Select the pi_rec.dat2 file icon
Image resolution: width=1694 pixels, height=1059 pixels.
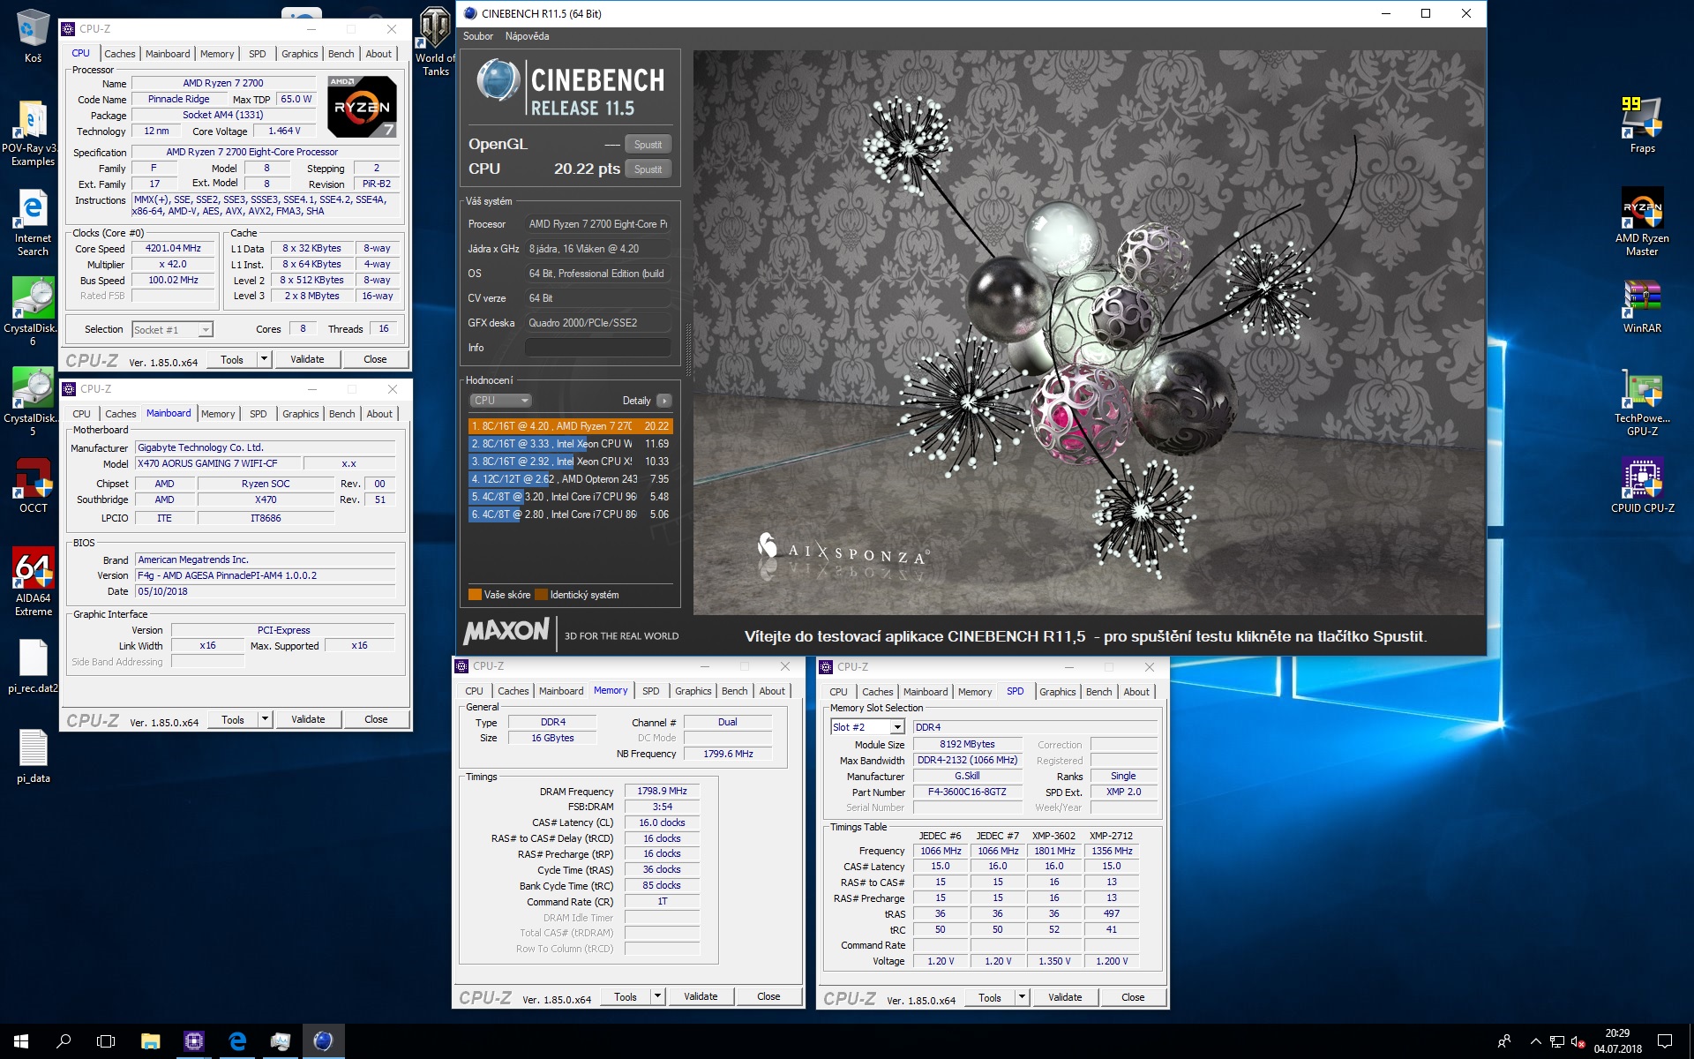pyautogui.click(x=33, y=666)
